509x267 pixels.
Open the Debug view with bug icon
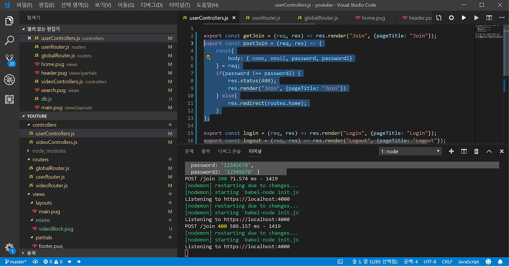click(x=9, y=80)
